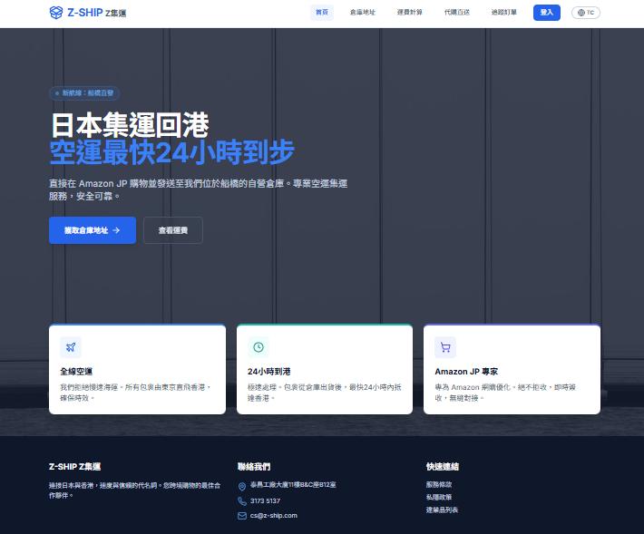
Task: Click the globe icon in language switcher
Action: point(581,13)
